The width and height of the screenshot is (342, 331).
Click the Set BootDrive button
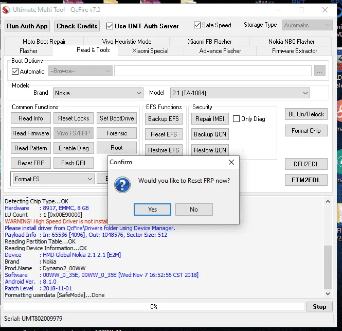tap(117, 118)
